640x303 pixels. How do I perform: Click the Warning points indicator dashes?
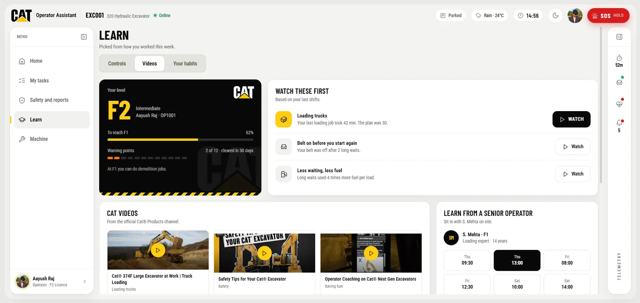tap(147, 158)
